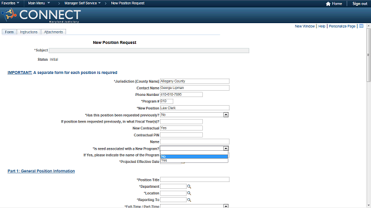Screen dimensions: 371x208
Task: Click the Sign out link
Action: coord(359,4)
